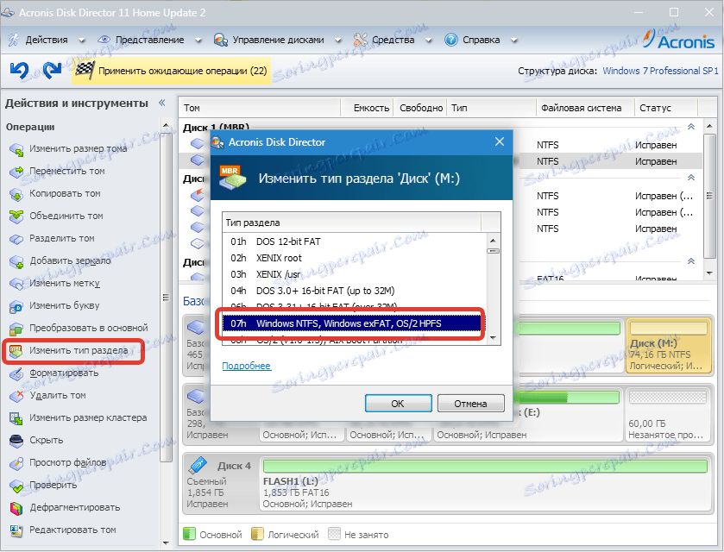This screenshot has width=724, height=552.
Task: Click the 'Изменить метку' icon
Action: [x=16, y=284]
